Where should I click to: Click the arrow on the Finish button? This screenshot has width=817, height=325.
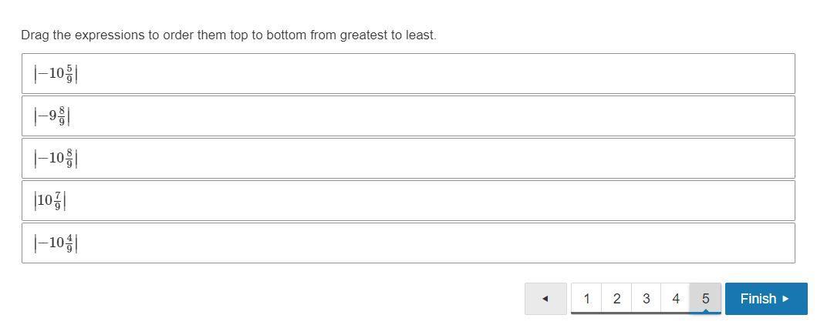pyautogui.click(x=786, y=299)
